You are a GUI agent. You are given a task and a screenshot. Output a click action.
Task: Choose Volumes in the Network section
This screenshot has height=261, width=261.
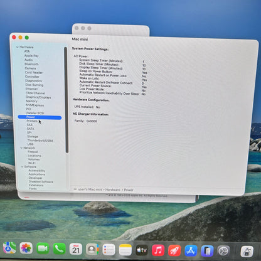point(34,159)
